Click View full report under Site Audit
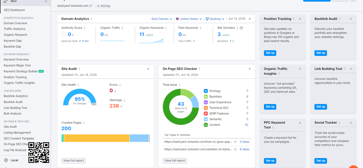The width and height of the screenshot is (363, 168). tap(74, 160)
